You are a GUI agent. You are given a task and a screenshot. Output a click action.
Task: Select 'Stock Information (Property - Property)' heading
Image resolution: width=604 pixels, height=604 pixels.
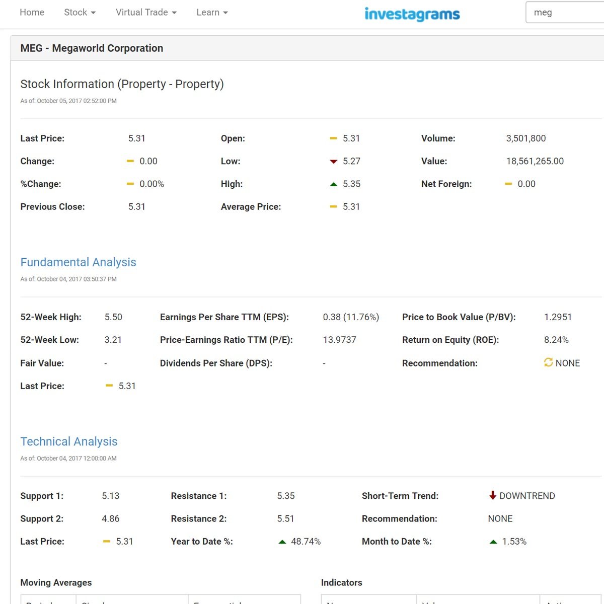point(122,84)
